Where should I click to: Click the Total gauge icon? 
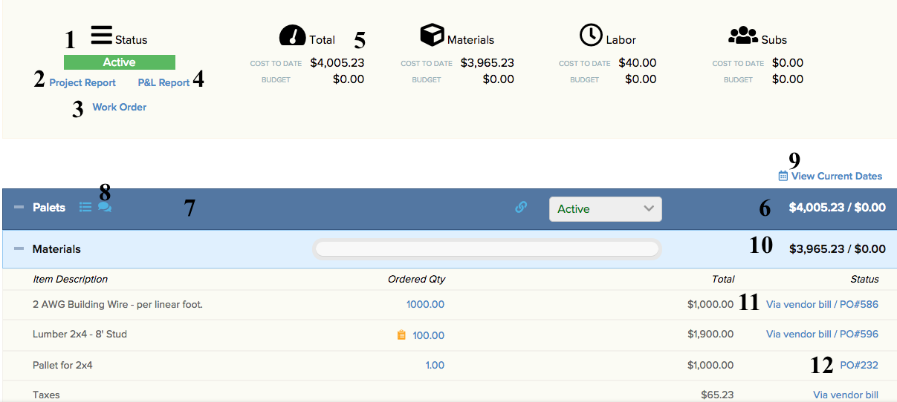pos(293,35)
